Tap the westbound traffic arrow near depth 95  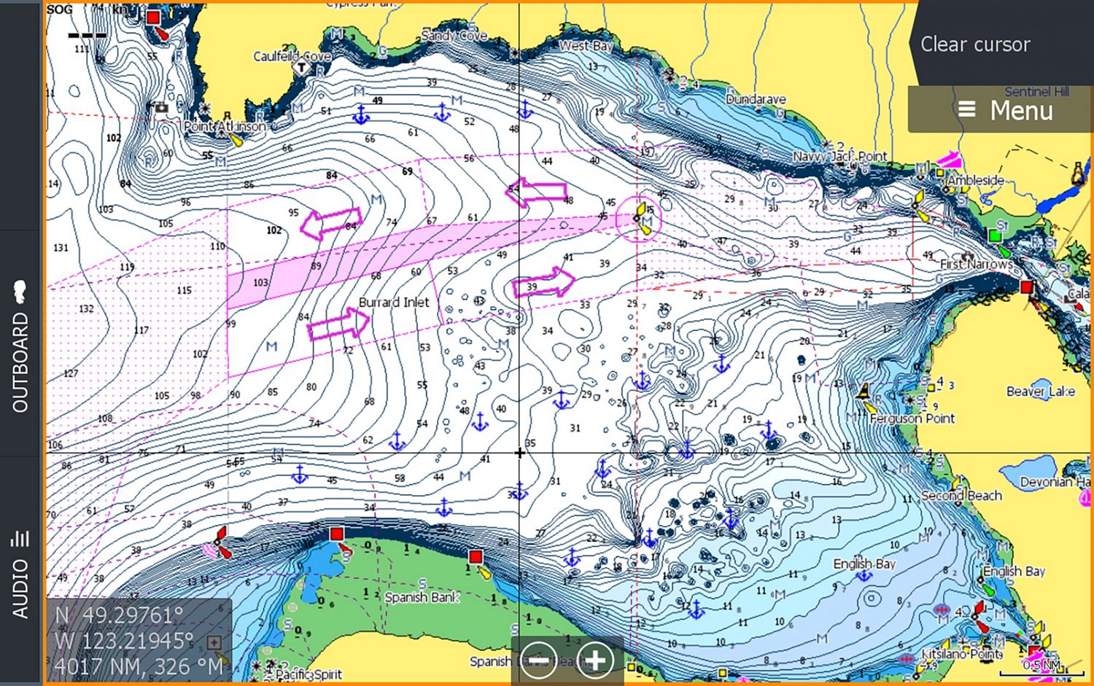click(x=330, y=223)
